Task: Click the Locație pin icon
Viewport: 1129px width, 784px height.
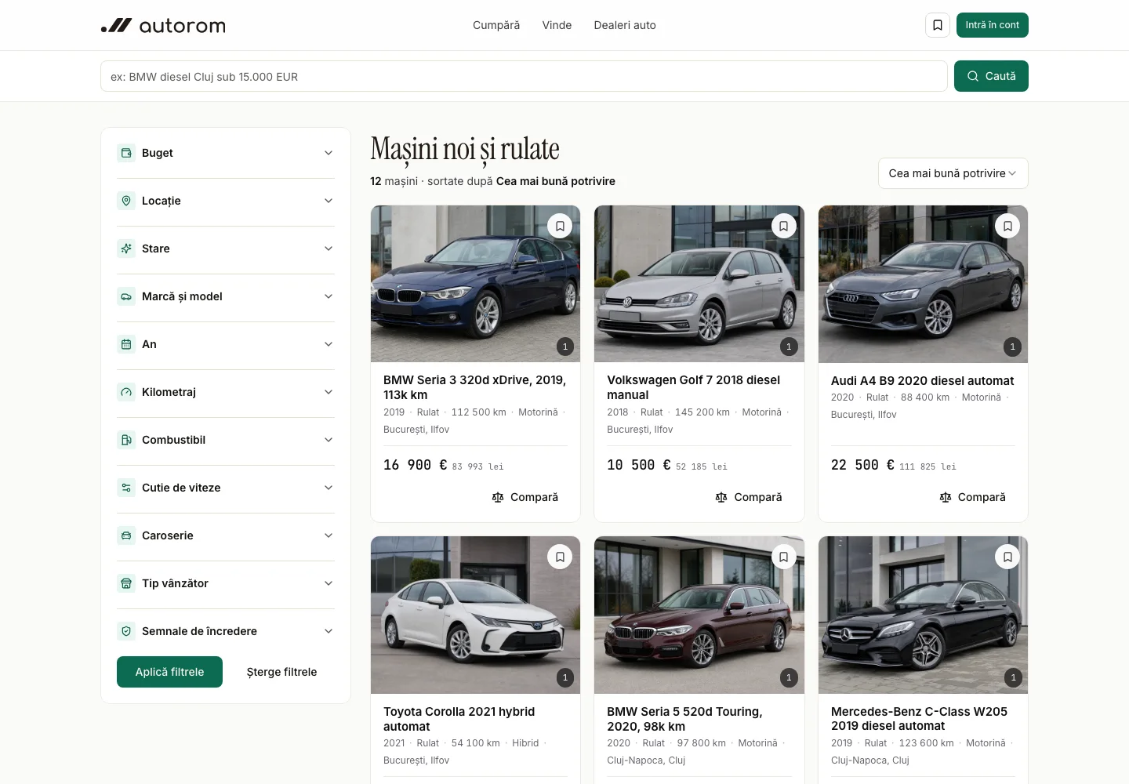Action: [126, 201]
